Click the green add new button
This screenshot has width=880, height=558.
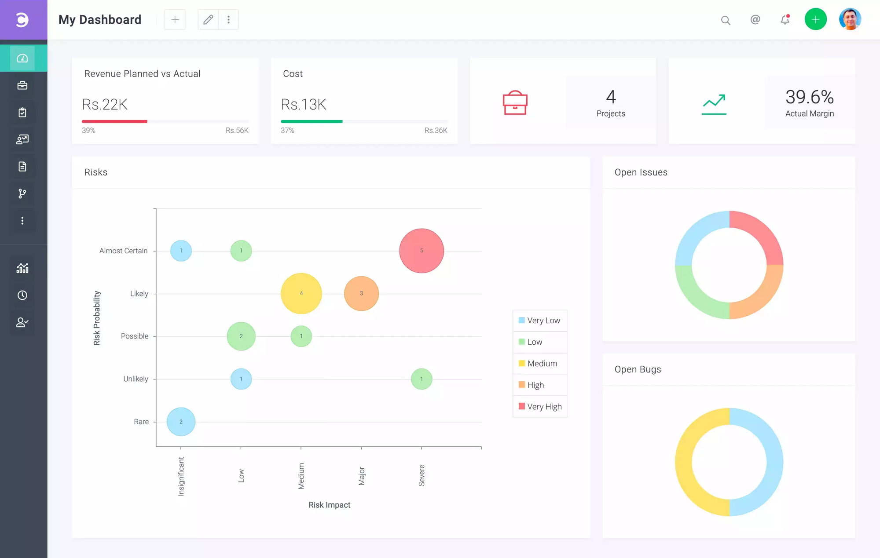815,19
